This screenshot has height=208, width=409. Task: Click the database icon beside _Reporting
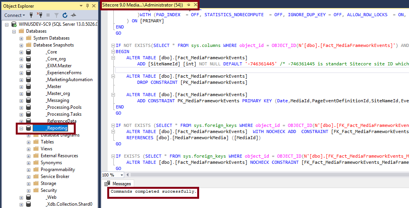[x=28, y=128]
